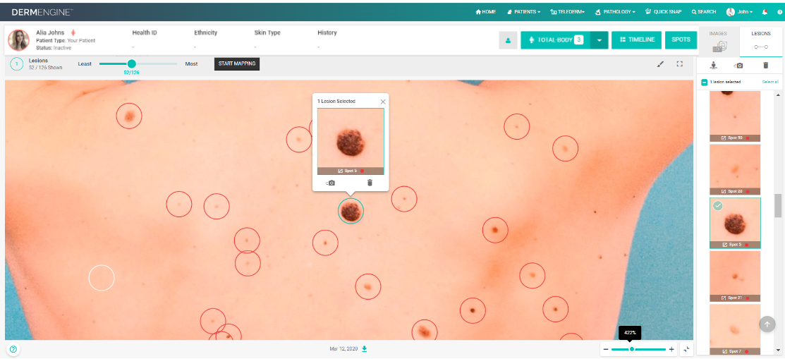Switch to the LESIONS tab
Viewport: 785px width, 359px height.
[761, 41]
